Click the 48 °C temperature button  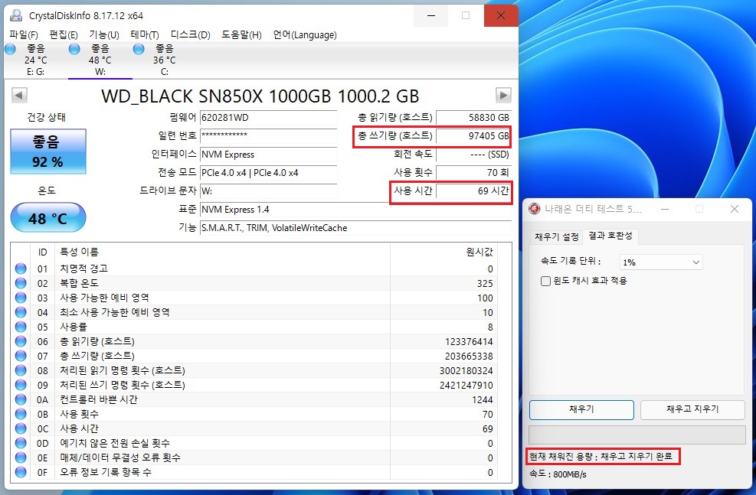48,217
